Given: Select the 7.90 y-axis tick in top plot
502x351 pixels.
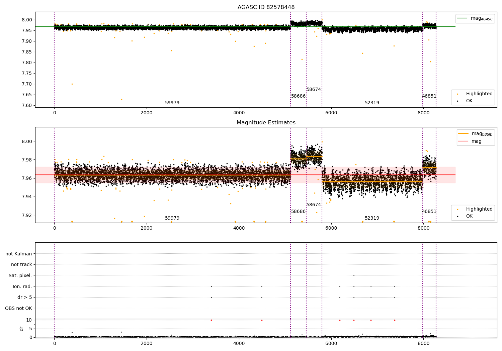Looking at the screenshot, I should point(27,41).
